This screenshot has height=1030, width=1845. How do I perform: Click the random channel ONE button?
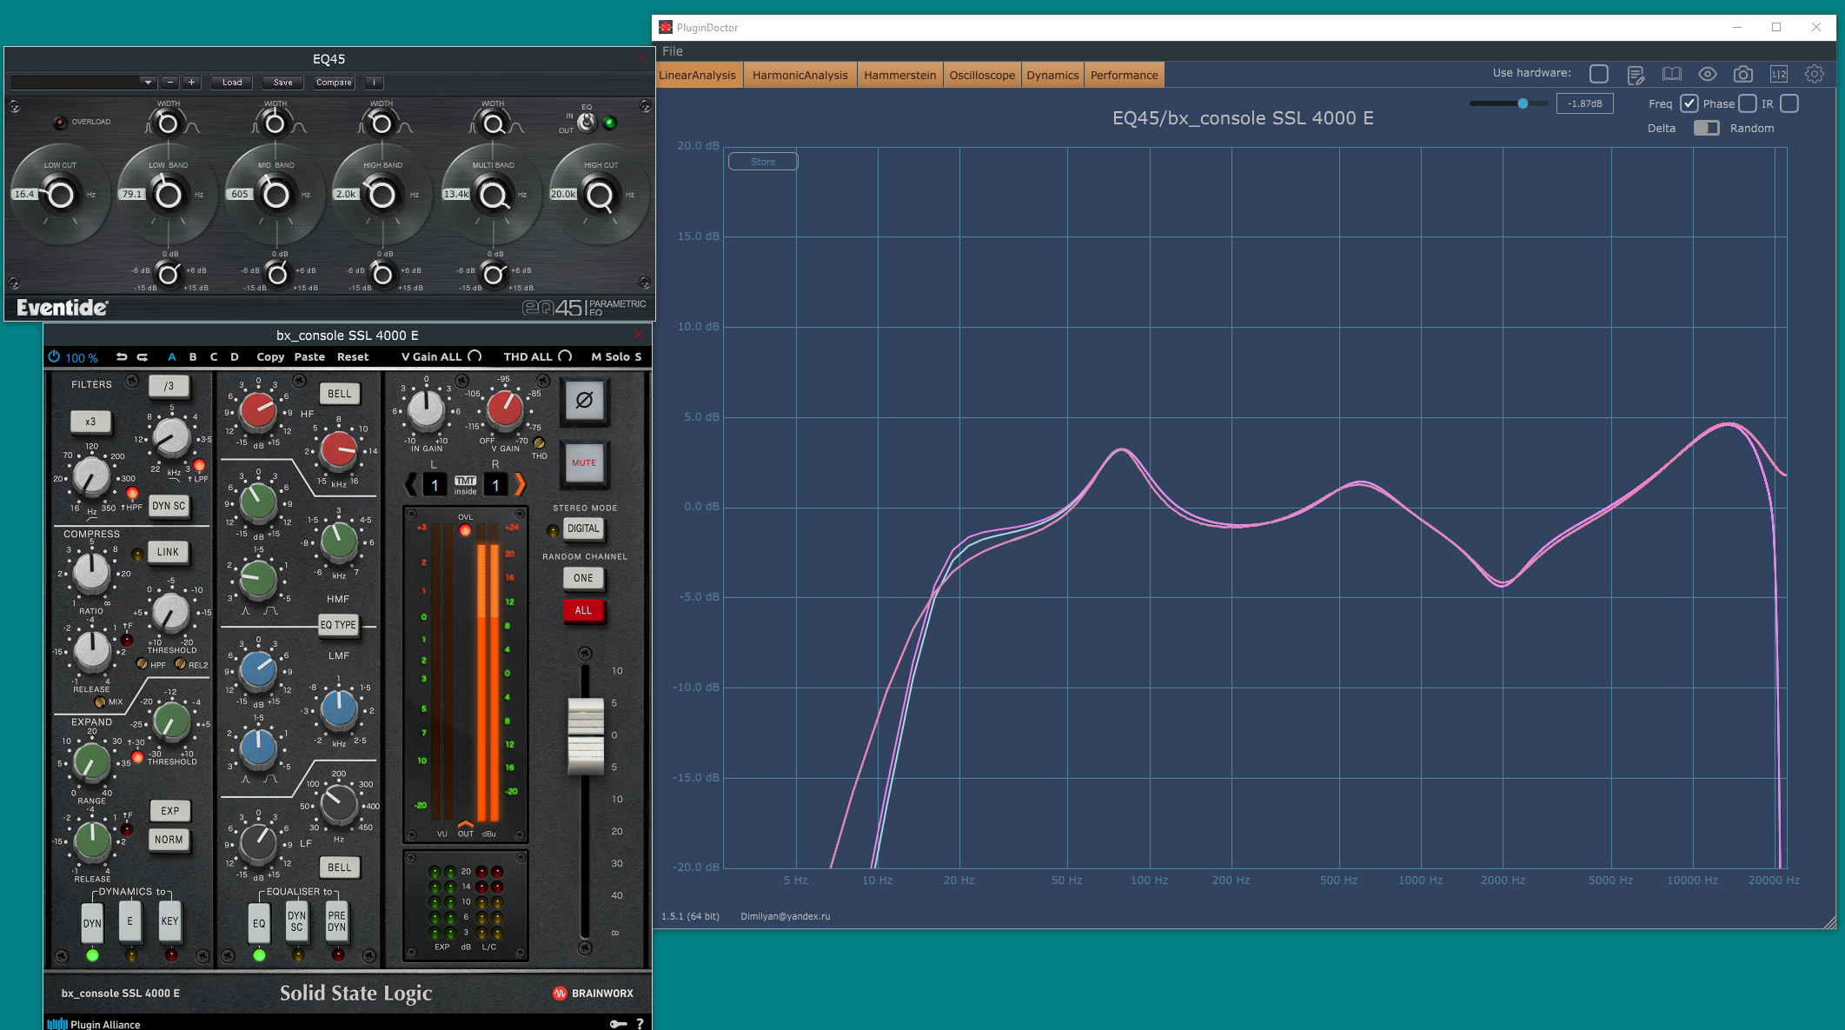(583, 578)
